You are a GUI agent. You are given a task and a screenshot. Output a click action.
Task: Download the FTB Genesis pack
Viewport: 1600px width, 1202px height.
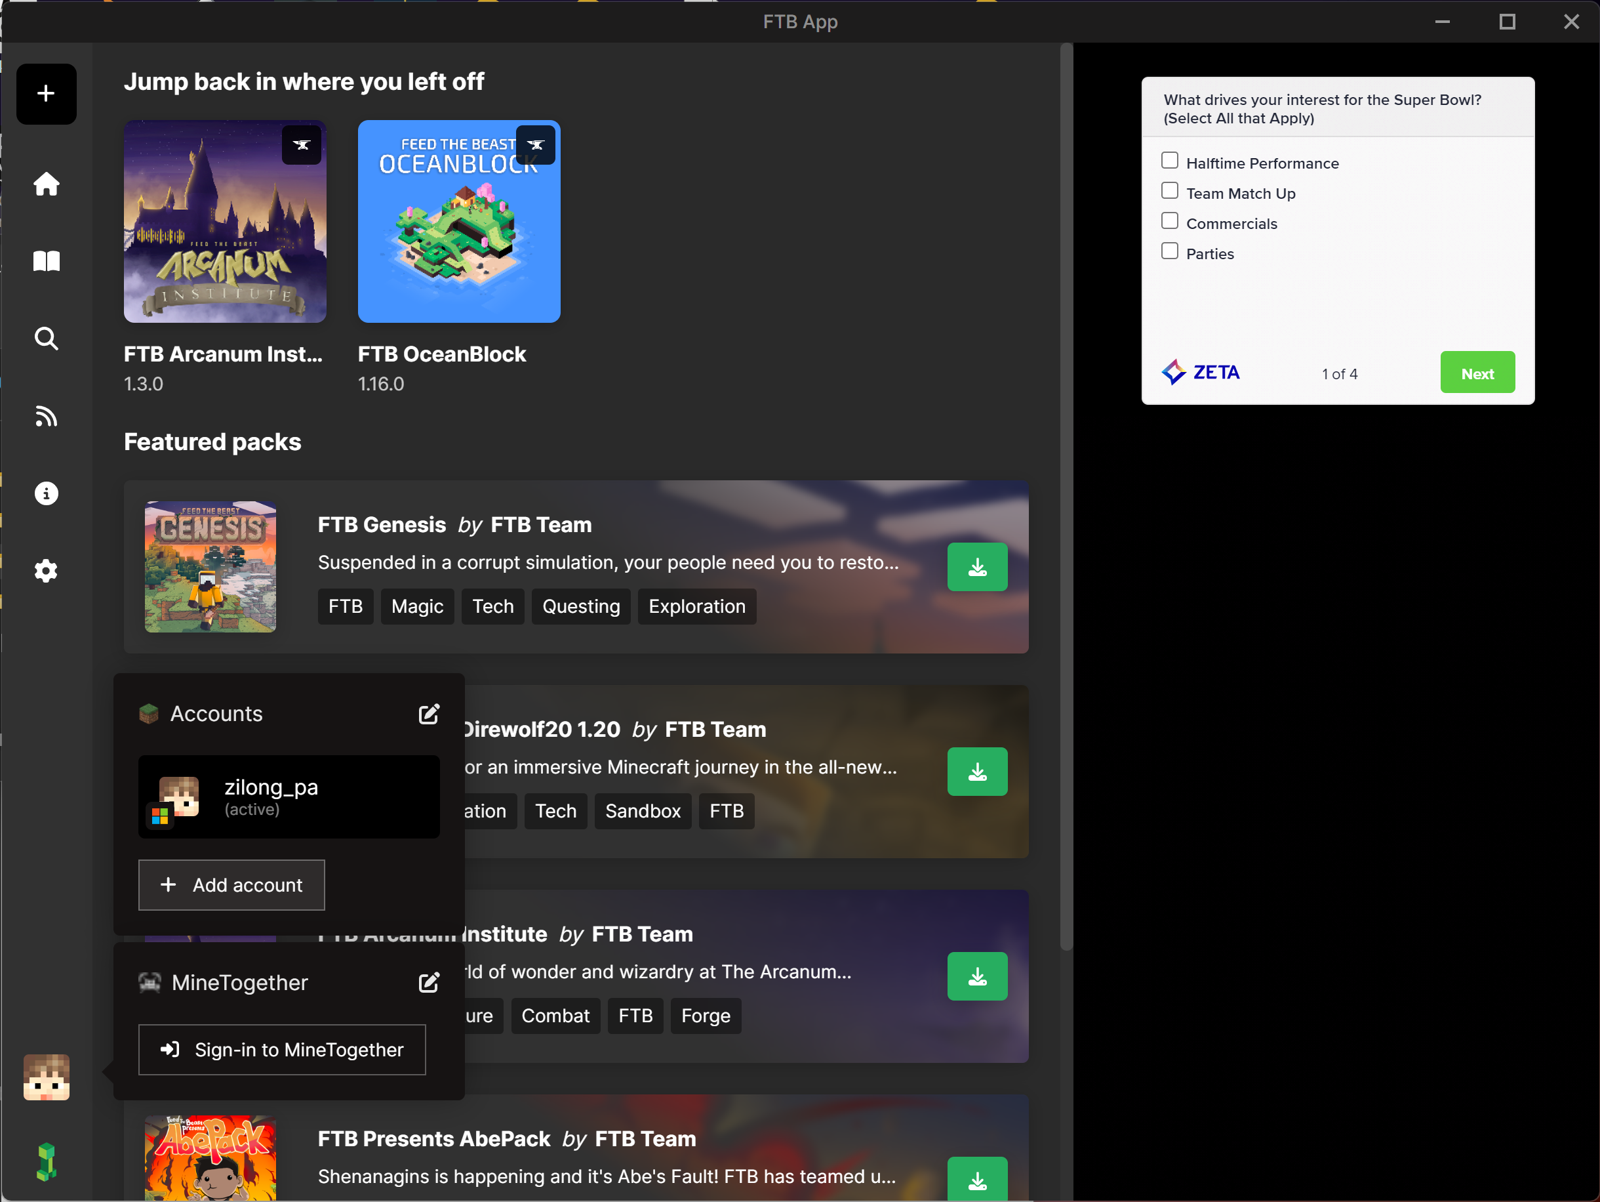pos(977,568)
